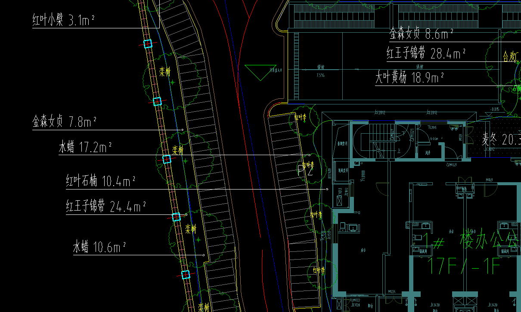Click the 红王子锦带 24.4m² annotation

[x=105, y=206]
